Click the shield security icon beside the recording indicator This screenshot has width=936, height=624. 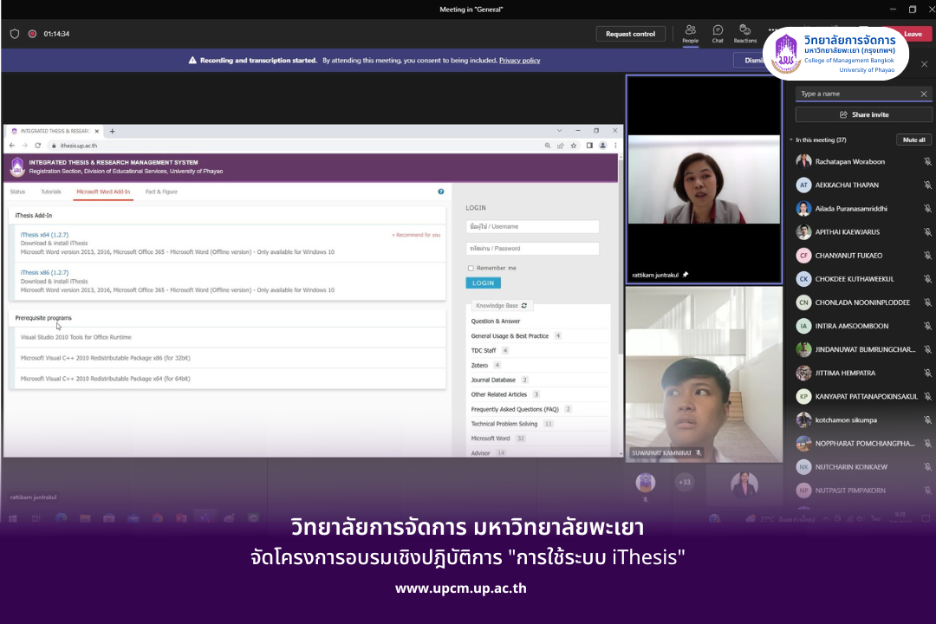click(15, 34)
